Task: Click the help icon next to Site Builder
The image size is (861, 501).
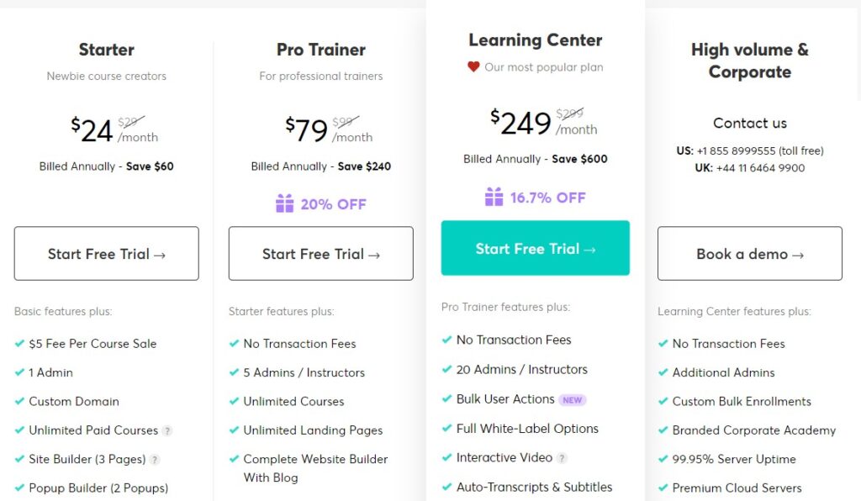Action: tap(155, 460)
